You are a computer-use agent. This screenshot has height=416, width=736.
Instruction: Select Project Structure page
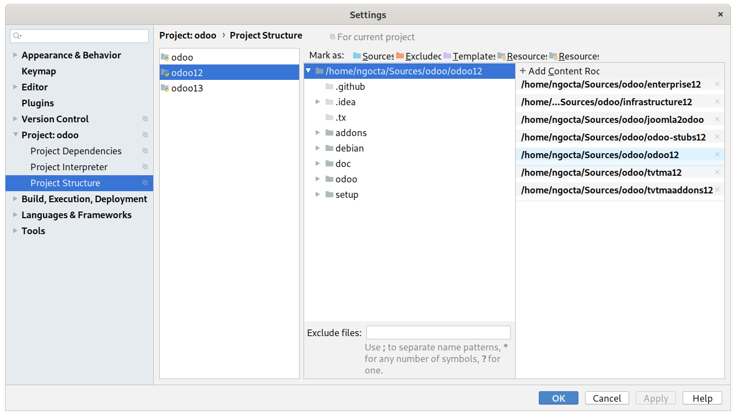[x=79, y=183]
